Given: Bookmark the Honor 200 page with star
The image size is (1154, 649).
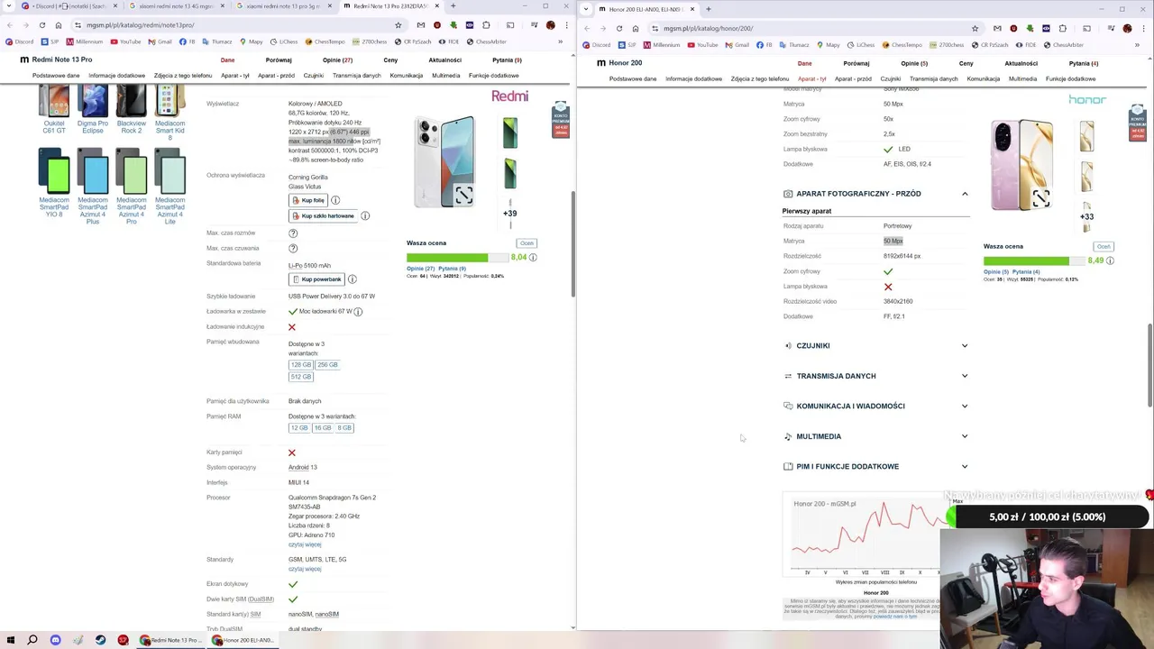Looking at the screenshot, I should pyautogui.click(x=975, y=28).
